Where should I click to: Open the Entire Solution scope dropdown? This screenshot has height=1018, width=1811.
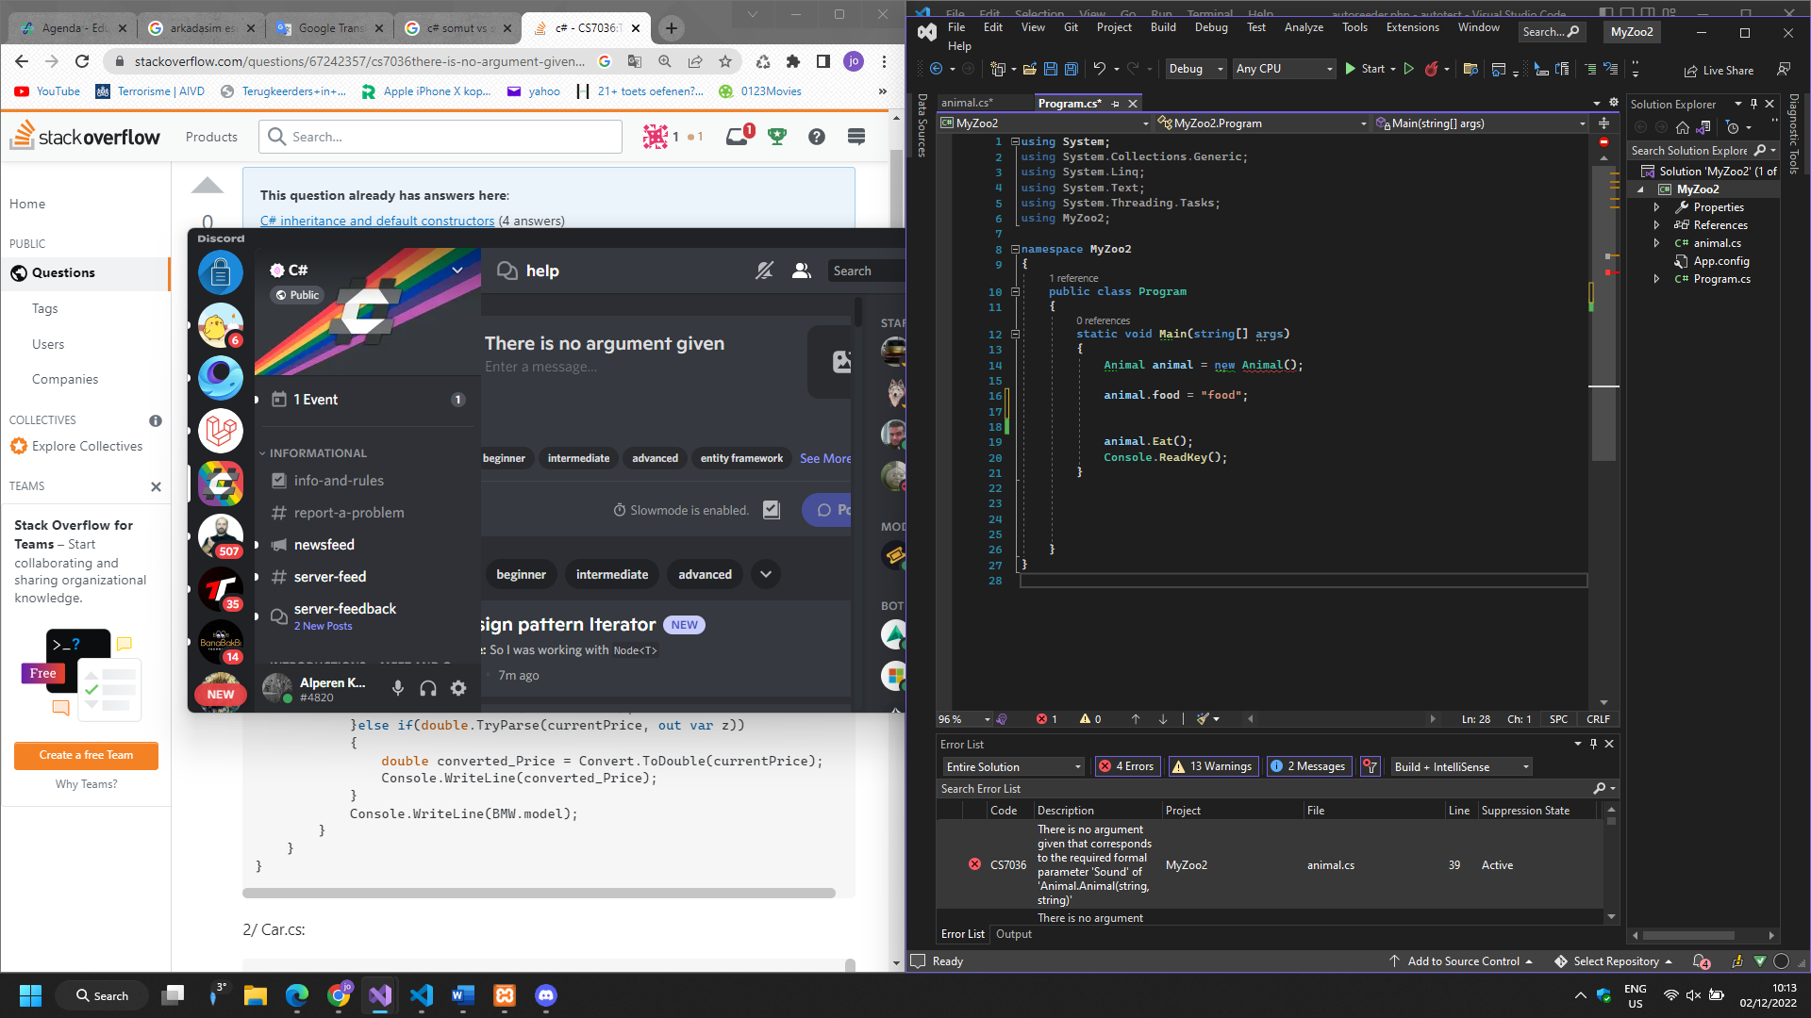pos(1013,766)
